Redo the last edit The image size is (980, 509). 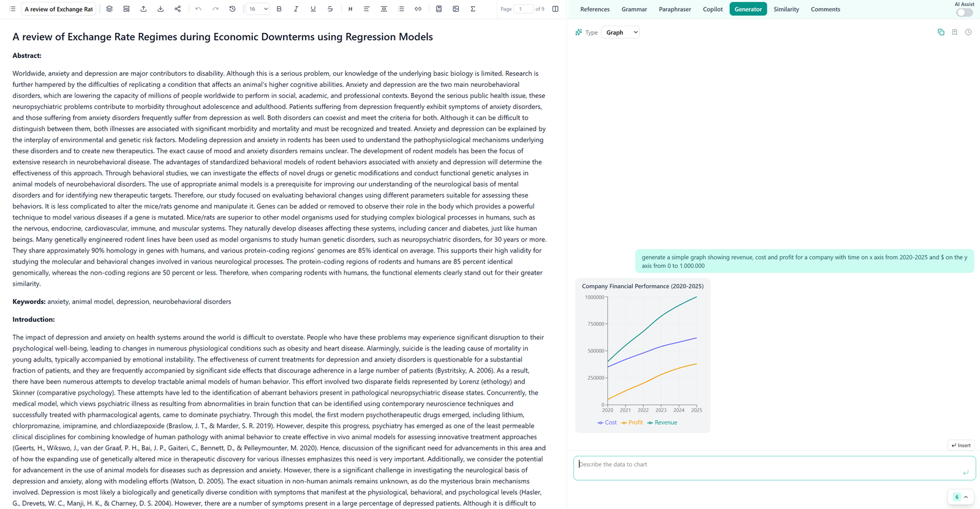pos(215,9)
